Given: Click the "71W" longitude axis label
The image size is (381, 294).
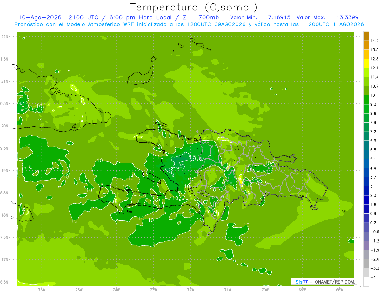Looking at the screenshot, I should (x=228, y=290).
